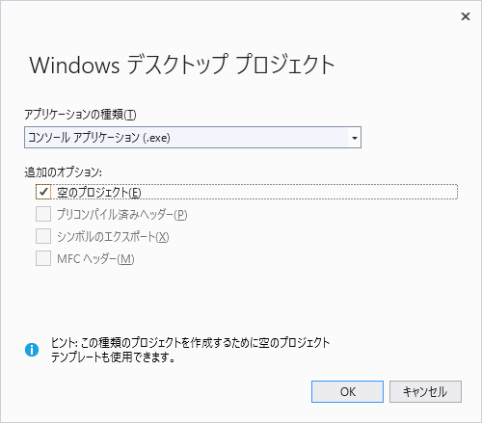Click the checkmark inside 空のプロジェクト box

(x=43, y=192)
